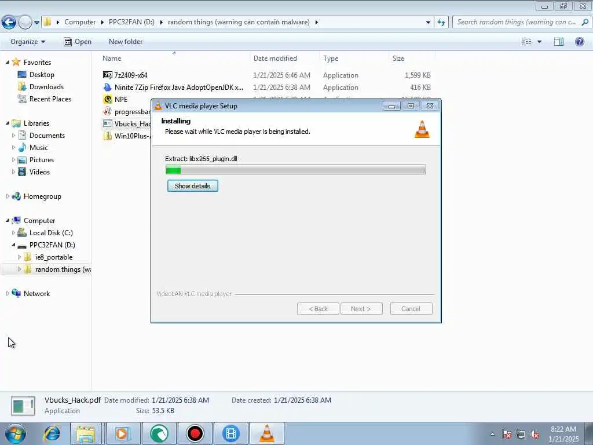Select PPC32FAN (D:) in the address breadcrumb
The width and height of the screenshot is (593, 445).
pos(131,22)
